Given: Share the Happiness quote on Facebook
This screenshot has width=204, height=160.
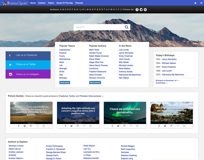Looking at the screenshot, I should click(x=19, y=126).
